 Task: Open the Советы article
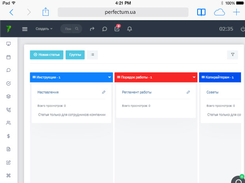212,92
